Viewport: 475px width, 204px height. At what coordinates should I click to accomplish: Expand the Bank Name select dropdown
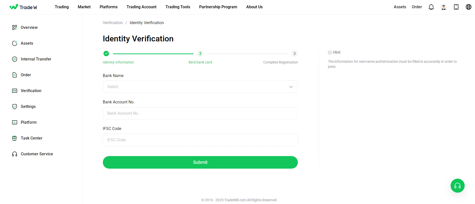coord(200,87)
